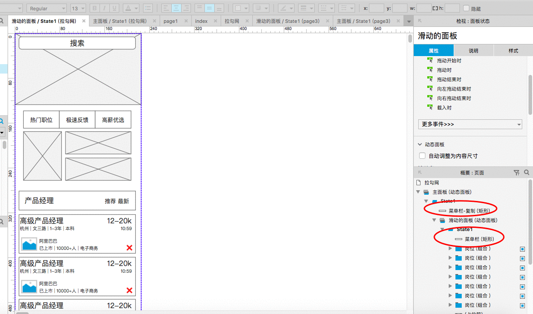Screen dimensions: 533x314
Task: Open the fill color dropdown arrow
Action: [x=246, y=8]
